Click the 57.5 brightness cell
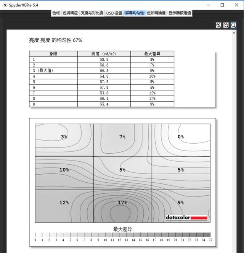This screenshot has height=253, width=244. pyautogui.click(x=104, y=82)
